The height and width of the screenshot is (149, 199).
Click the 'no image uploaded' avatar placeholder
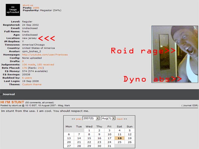coord(12,10)
